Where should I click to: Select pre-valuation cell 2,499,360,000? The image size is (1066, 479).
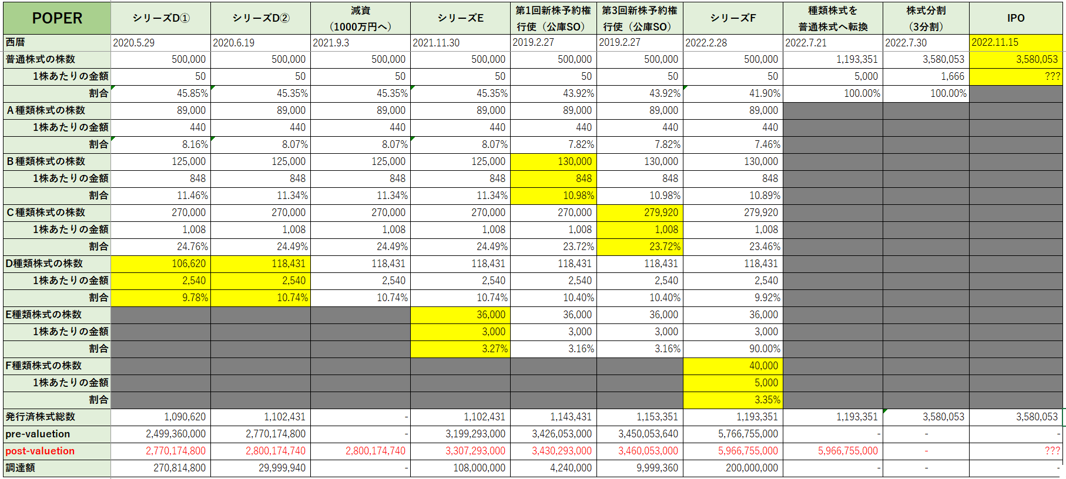(160, 434)
